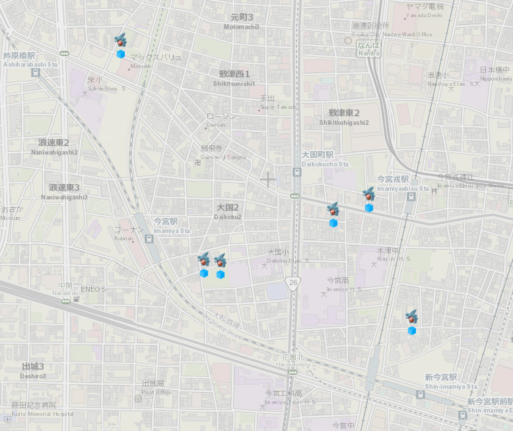
Task: Select the right Gible of the pair below Daikoku2
Action: pyautogui.click(x=220, y=261)
